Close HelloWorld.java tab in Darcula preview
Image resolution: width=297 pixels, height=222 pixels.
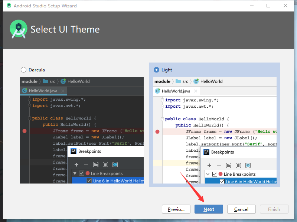pyautogui.click(x=63, y=91)
